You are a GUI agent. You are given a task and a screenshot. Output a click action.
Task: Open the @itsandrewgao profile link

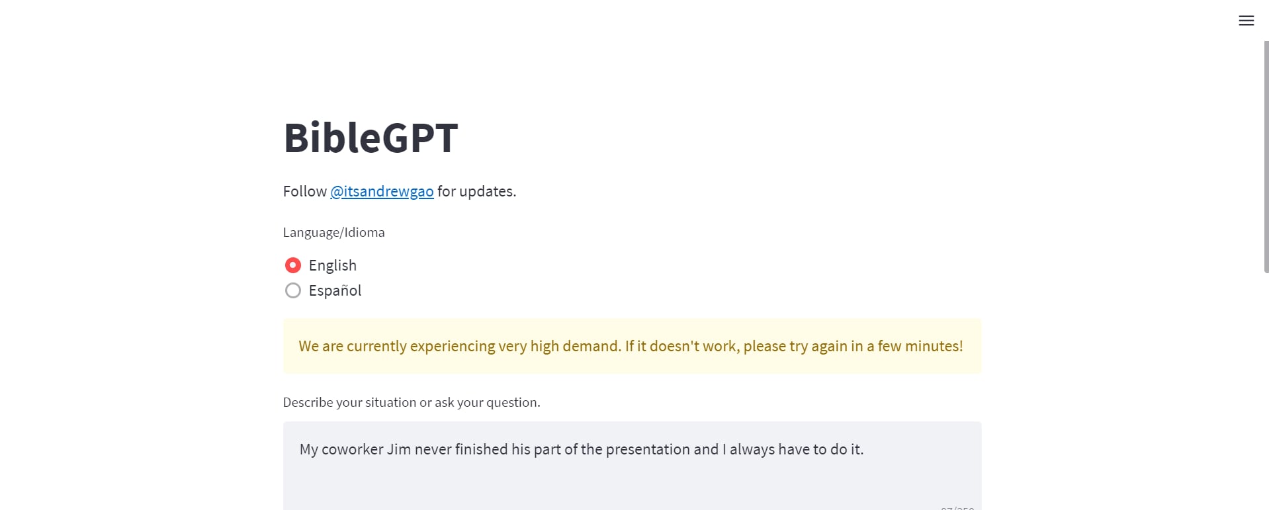(x=382, y=191)
